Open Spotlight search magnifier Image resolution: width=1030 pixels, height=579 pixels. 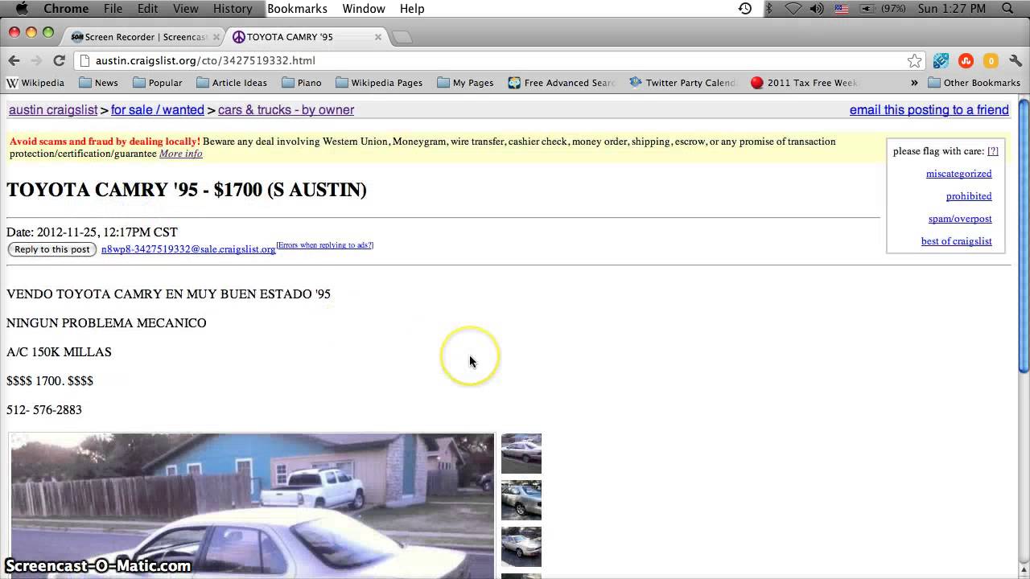tap(1008, 8)
